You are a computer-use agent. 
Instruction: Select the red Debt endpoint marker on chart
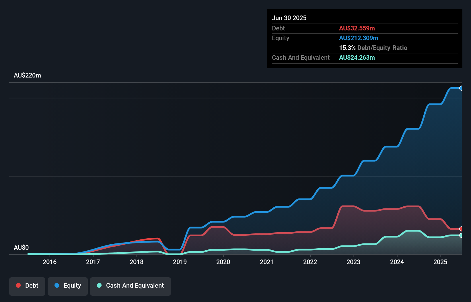461,229
